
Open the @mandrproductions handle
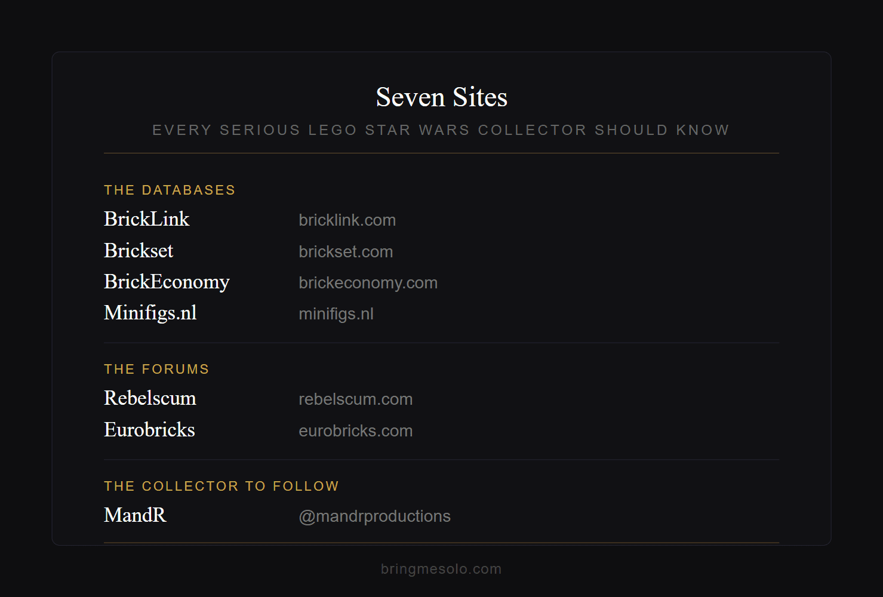(374, 516)
